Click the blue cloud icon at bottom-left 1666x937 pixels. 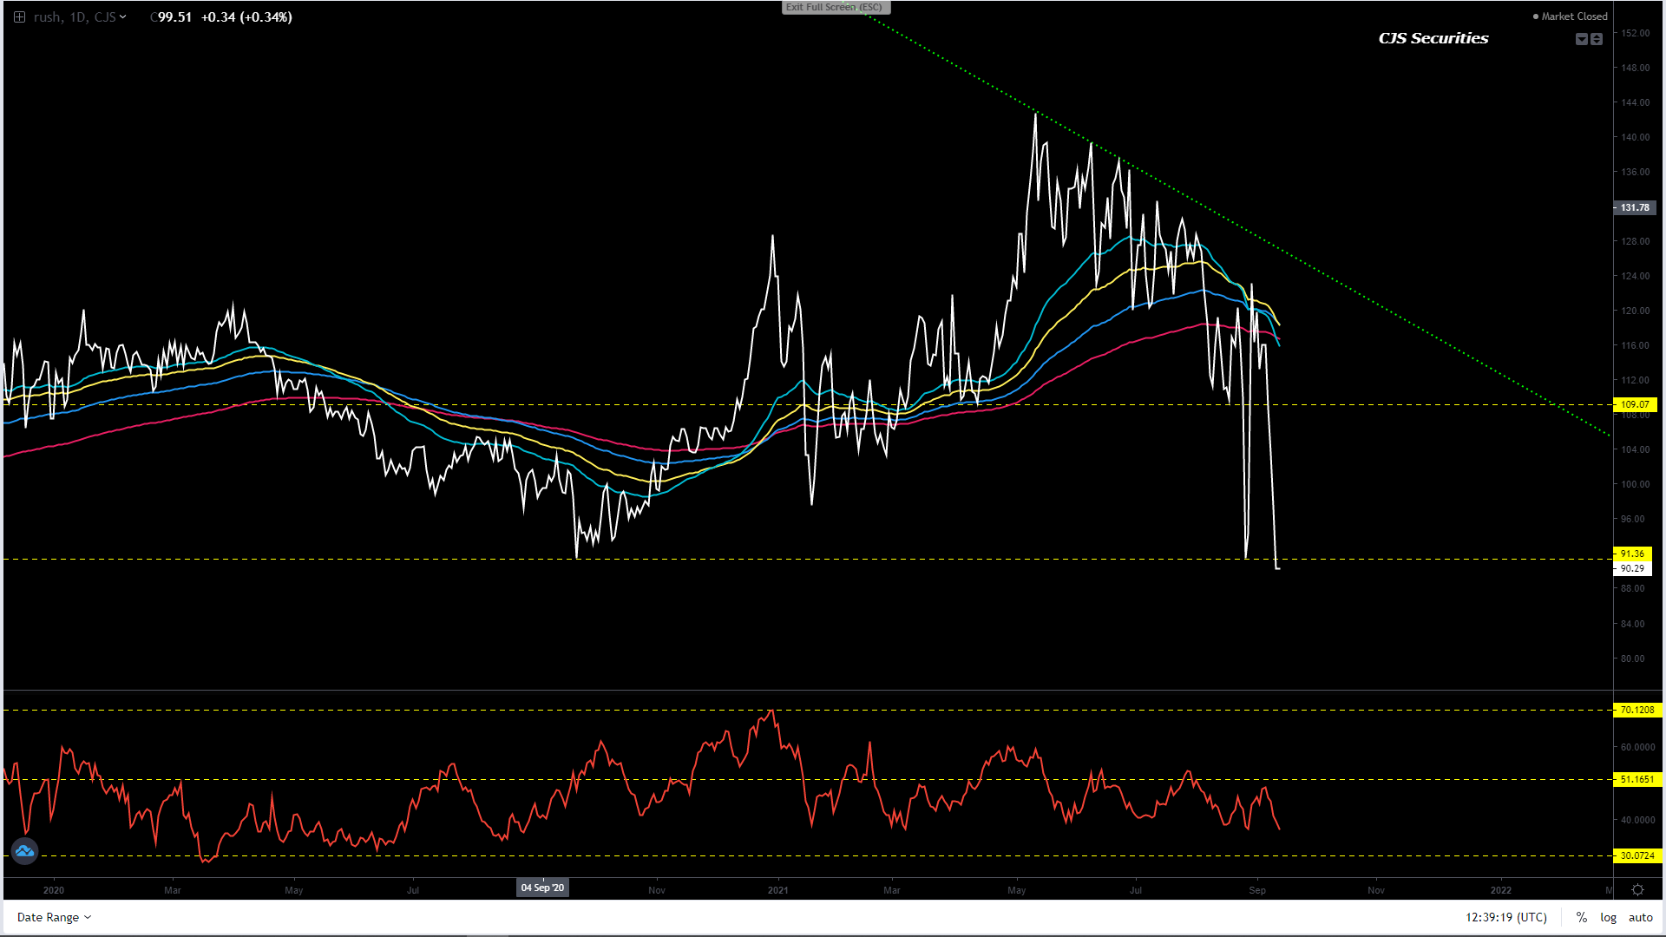(x=24, y=851)
